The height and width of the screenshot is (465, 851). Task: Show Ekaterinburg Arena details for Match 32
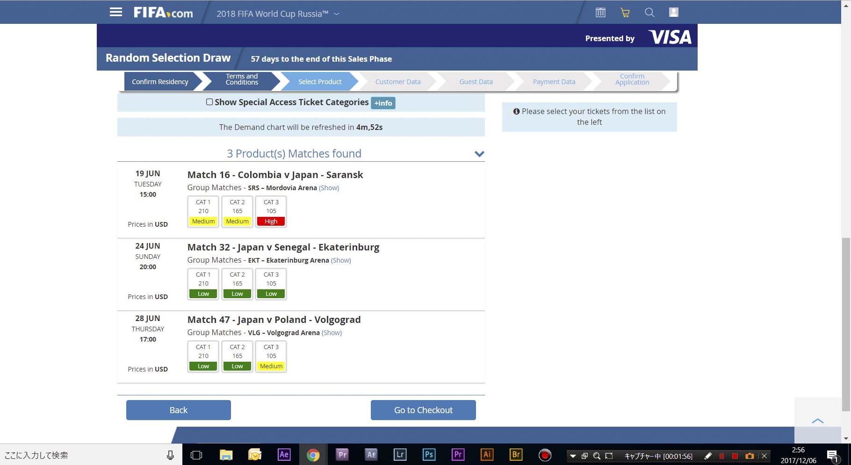[x=341, y=260]
